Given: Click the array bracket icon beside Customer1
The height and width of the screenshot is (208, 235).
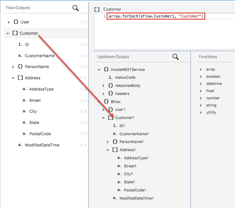Looking at the screenshot, I should [x=111, y=118].
